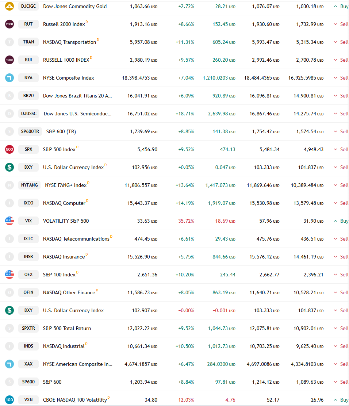
Task: Click the US flag icon for OEX
Action: click(x=9, y=274)
